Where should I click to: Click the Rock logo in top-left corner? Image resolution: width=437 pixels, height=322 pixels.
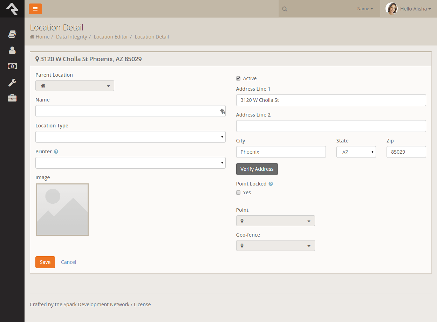coord(12,9)
